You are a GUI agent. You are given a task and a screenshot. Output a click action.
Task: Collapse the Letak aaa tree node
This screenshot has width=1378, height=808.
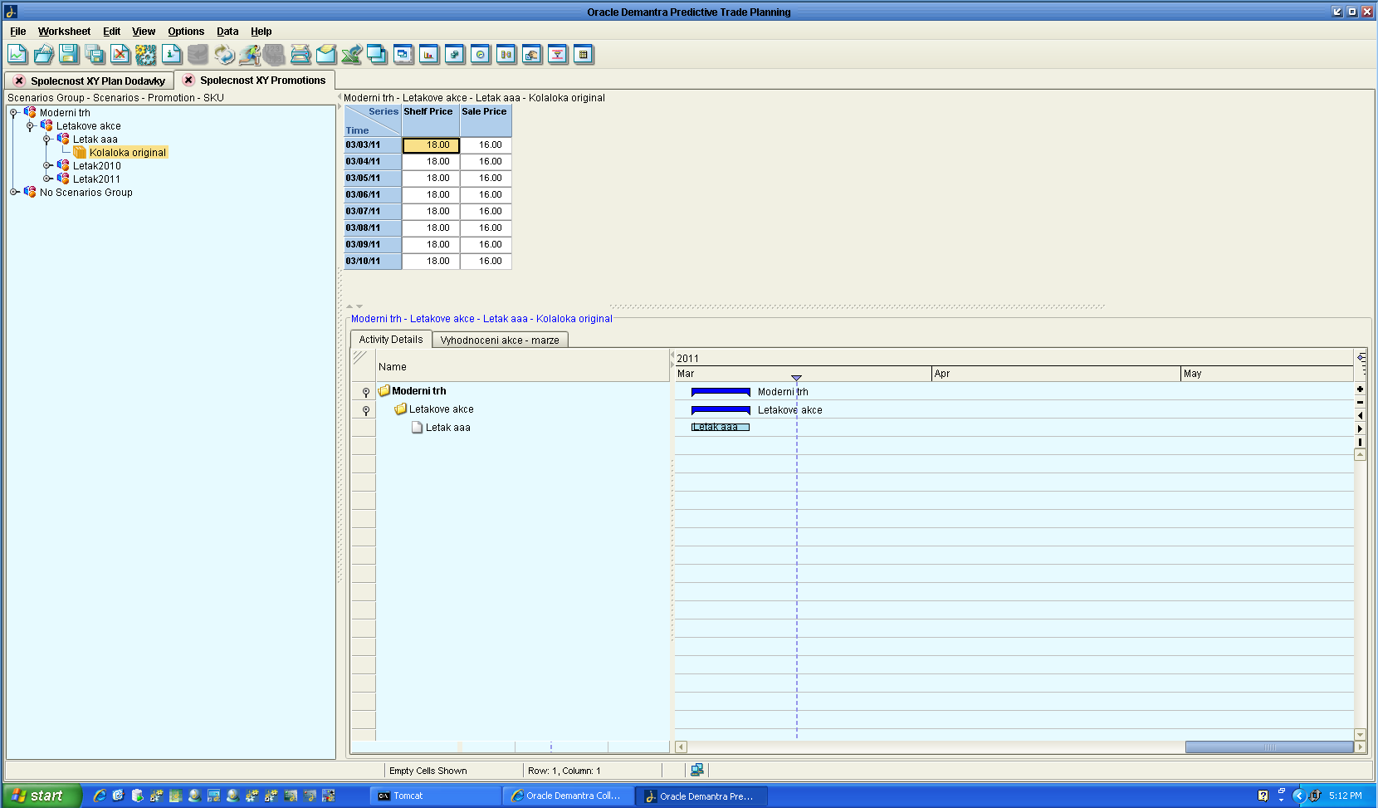47,140
